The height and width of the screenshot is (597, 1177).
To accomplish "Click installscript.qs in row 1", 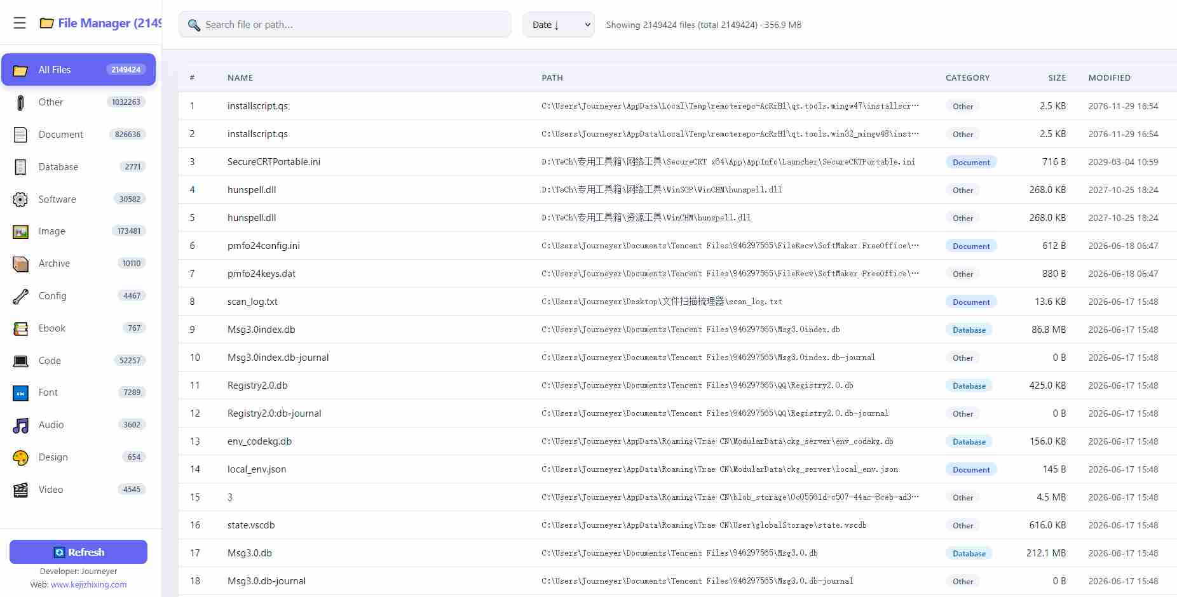I will pyautogui.click(x=257, y=106).
